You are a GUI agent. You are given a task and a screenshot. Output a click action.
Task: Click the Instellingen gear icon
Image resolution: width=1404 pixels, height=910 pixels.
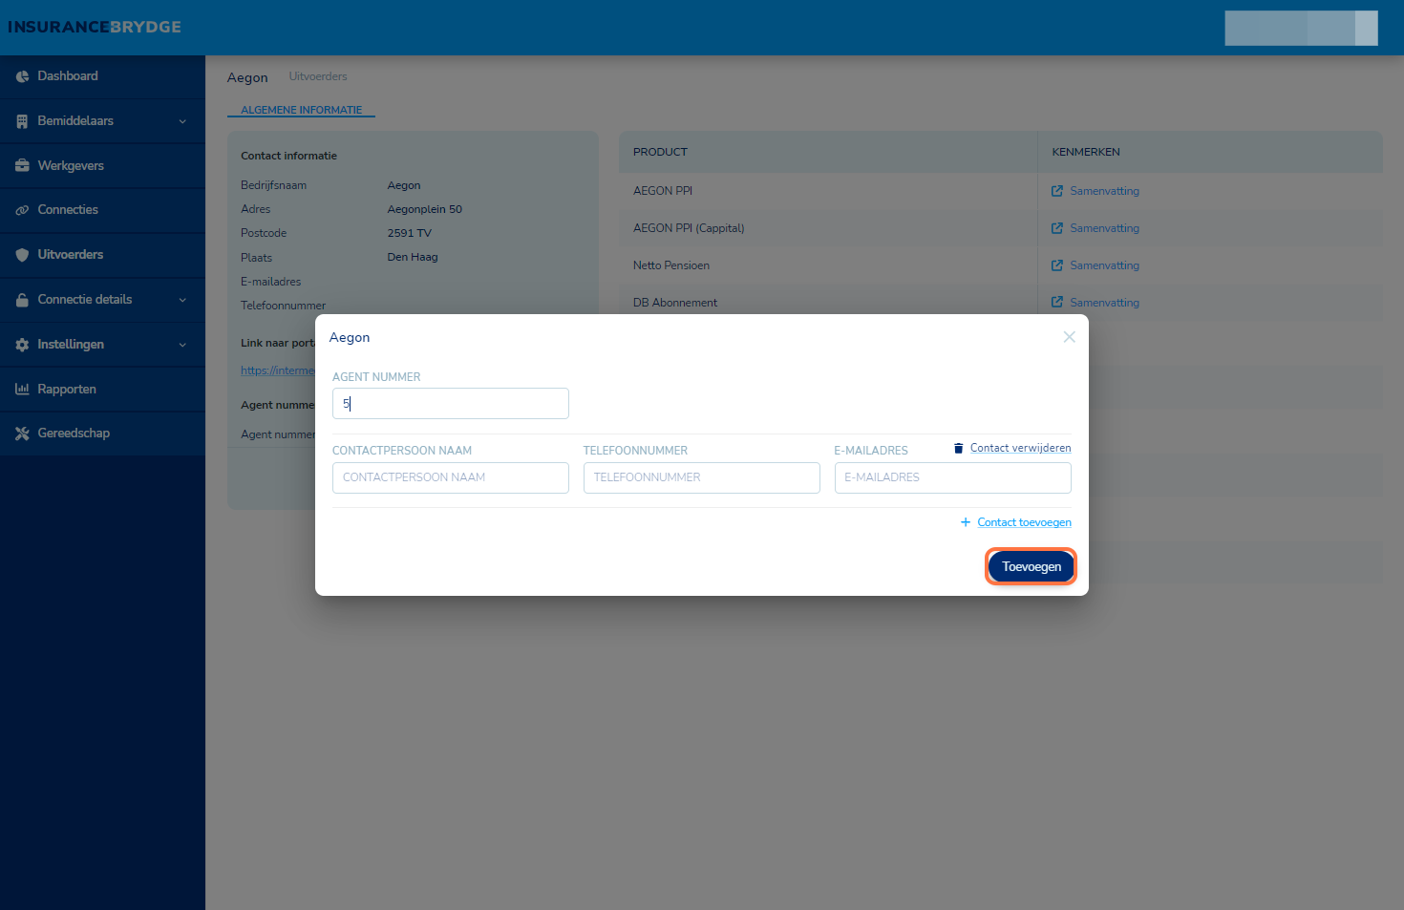22,345
